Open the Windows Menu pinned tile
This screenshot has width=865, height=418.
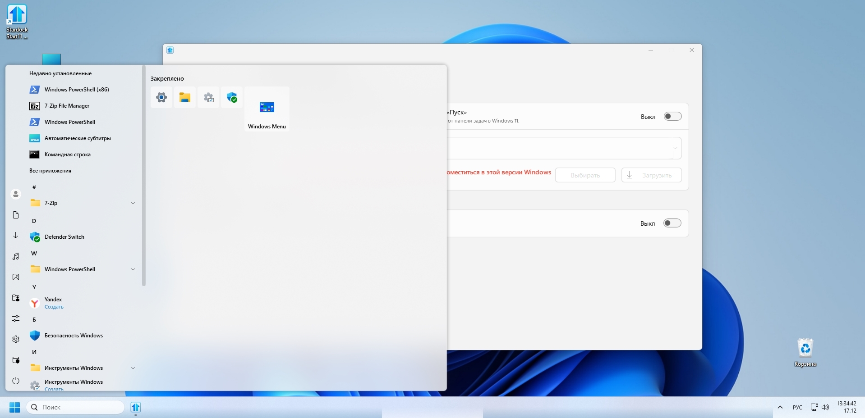267,109
